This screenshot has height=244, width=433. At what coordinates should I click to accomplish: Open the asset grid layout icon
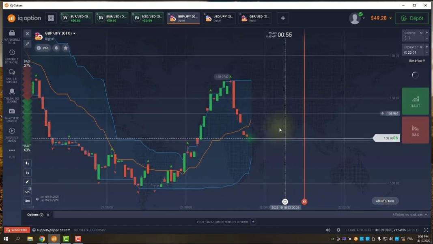click(51, 18)
